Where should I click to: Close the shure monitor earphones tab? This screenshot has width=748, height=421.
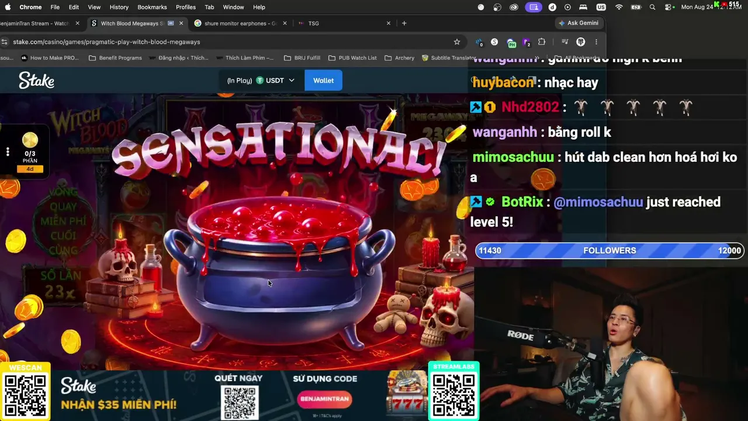click(285, 23)
